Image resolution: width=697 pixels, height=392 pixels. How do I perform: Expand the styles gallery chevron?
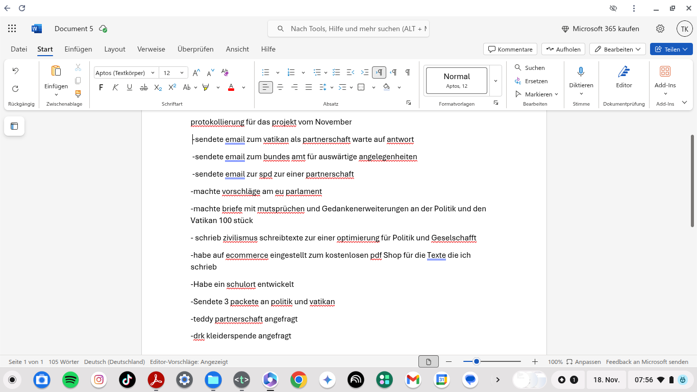pyautogui.click(x=495, y=81)
